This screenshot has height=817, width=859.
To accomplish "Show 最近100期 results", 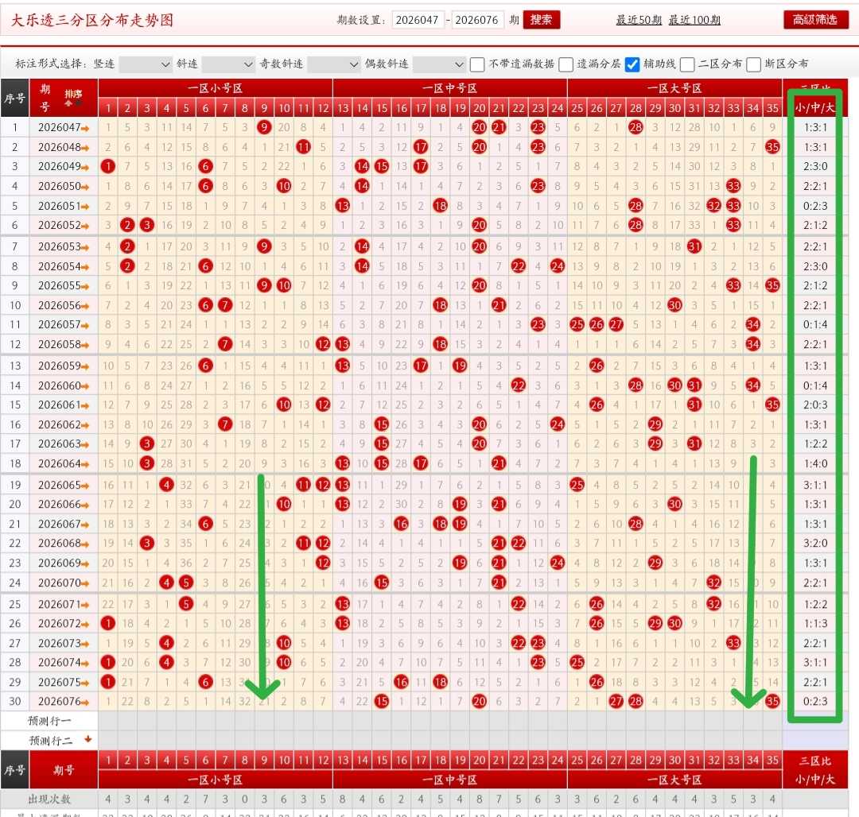I will [694, 20].
